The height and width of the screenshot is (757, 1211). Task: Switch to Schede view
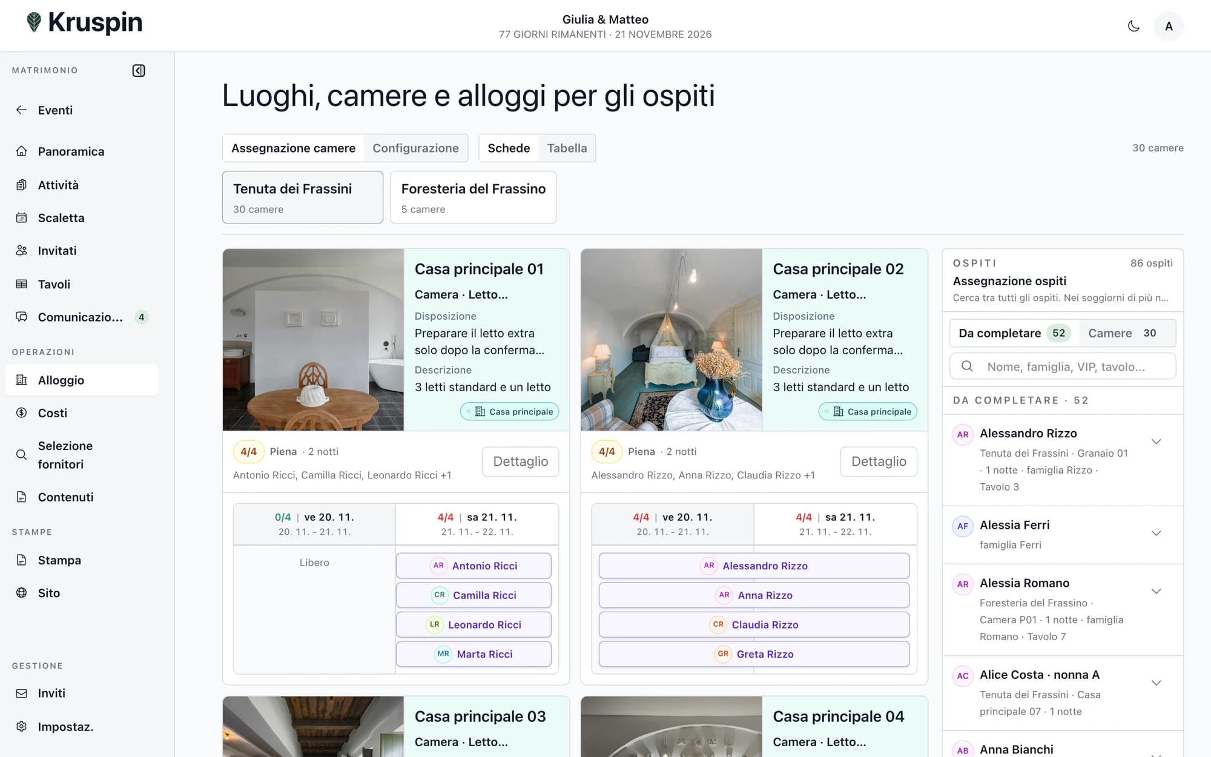pyautogui.click(x=509, y=148)
